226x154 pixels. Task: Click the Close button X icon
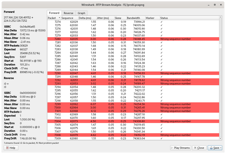(195, 148)
